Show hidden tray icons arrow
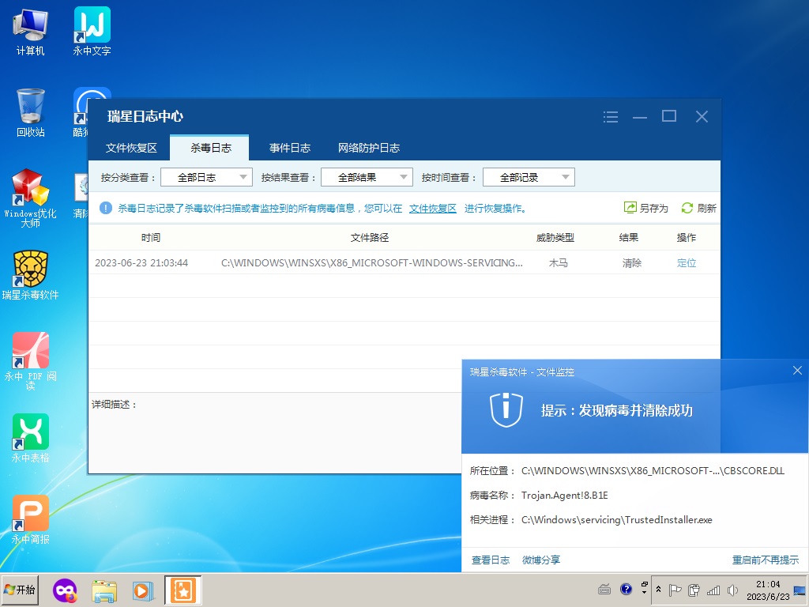 pos(658,589)
